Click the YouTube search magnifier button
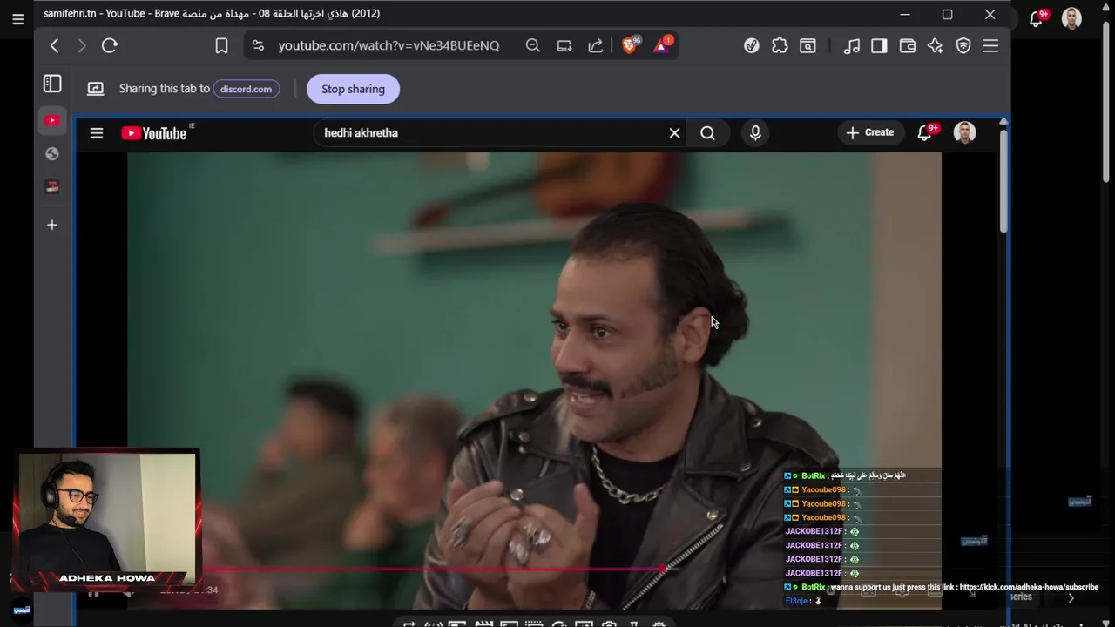The image size is (1115, 627). point(707,133)
